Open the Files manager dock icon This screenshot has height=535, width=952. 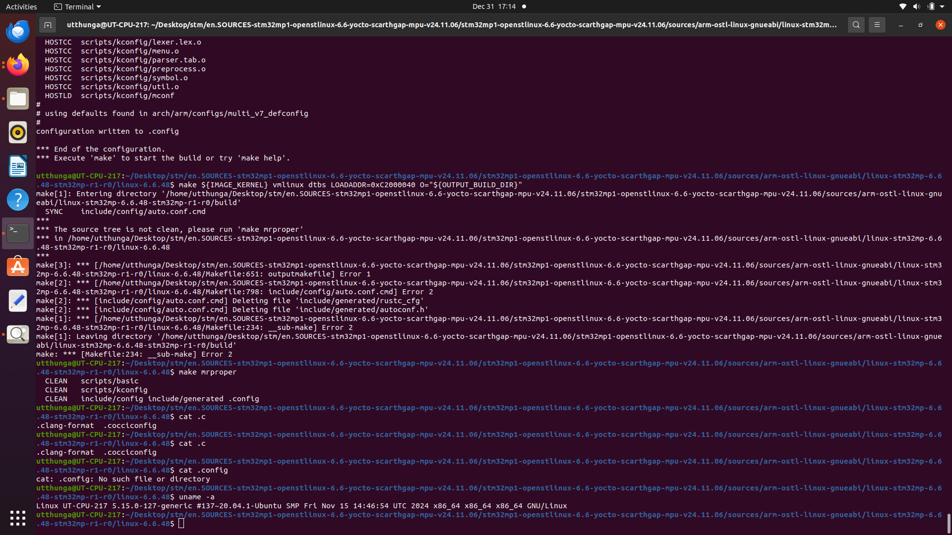18,99
